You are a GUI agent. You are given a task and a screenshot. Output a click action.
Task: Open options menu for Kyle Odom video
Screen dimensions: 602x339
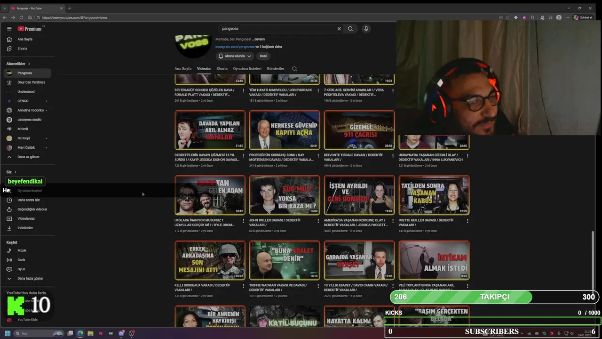[243, 221]
